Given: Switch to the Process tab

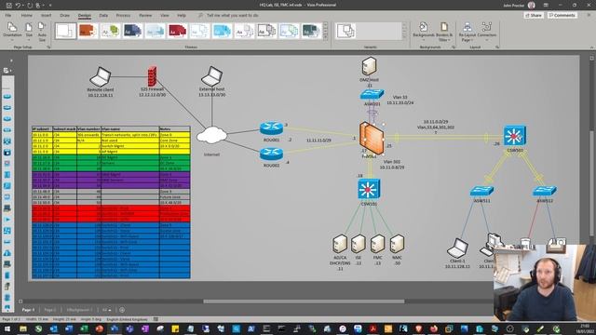Looking at the screenshot, I should pyautogui.click(x=123, y=15).
